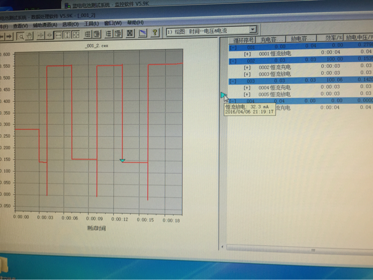Screen dimensions: 373x280
Task: Open the 辅助通道(A) menu
Action: [45, 25]
